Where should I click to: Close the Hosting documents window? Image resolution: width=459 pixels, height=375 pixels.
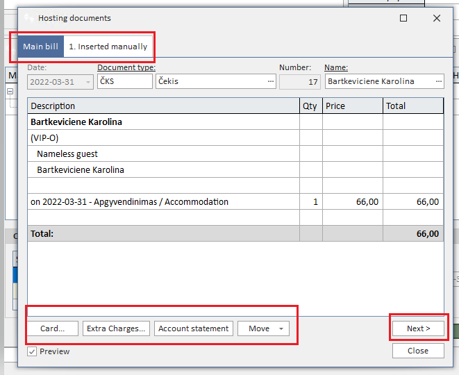pyautogui.click(x=437, y=18)
